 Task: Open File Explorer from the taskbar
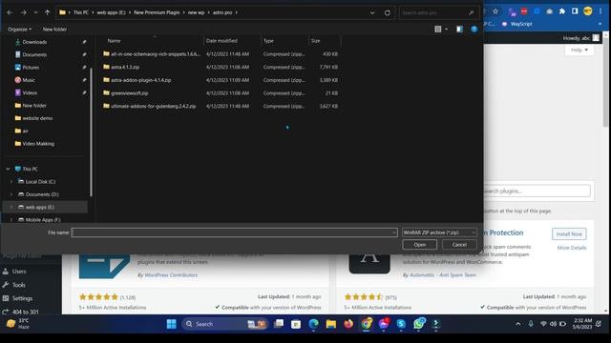click(x=331, y=324)
